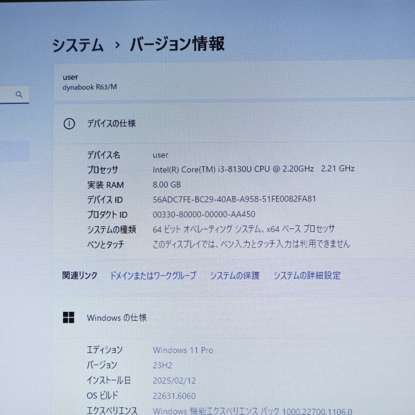415x415 pixels.
Task: Click the settings search input field
Action: coord(15,94)
